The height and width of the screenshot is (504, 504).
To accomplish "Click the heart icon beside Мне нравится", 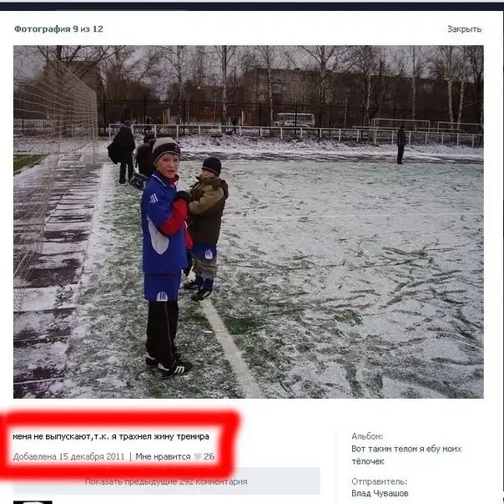I will pyautogui.click(x=198, y=456).
